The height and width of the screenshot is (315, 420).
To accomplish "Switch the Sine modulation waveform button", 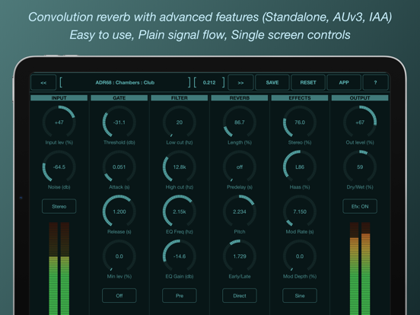I will [300, 296].
